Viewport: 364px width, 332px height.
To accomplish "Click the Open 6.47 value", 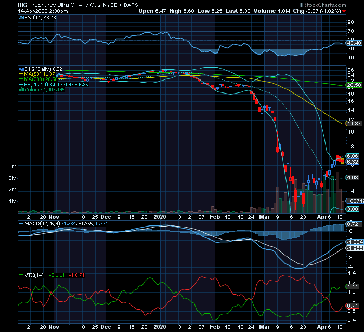I will (152, 11).
